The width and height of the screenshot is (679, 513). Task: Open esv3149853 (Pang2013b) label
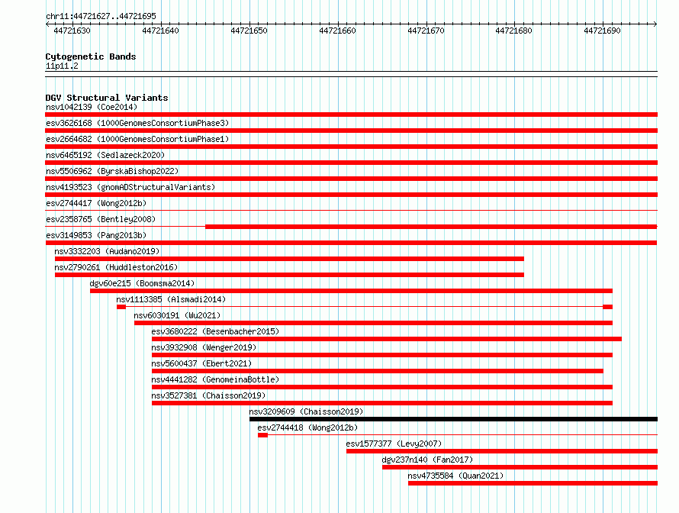pos(96,235)
